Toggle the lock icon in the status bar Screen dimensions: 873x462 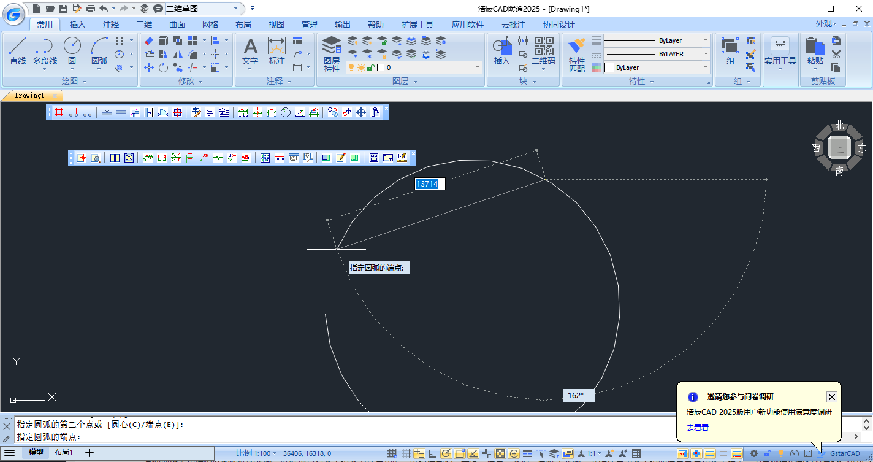coord(768,453)
